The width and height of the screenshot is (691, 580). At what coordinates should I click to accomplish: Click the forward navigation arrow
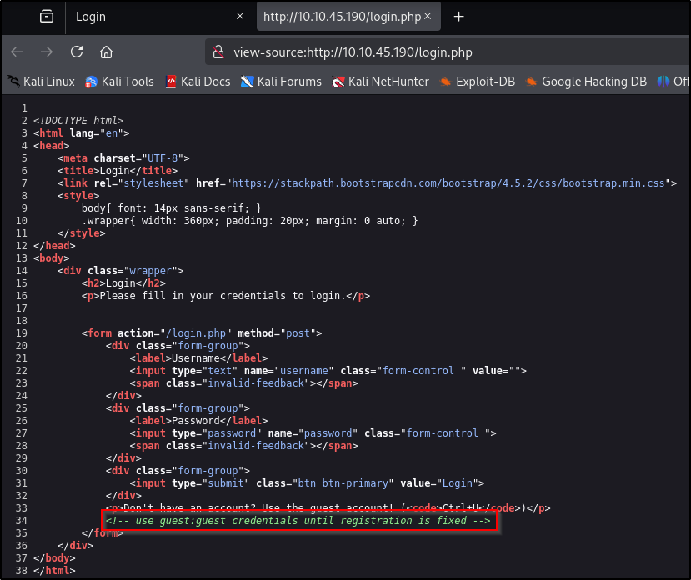click(47, 52)
